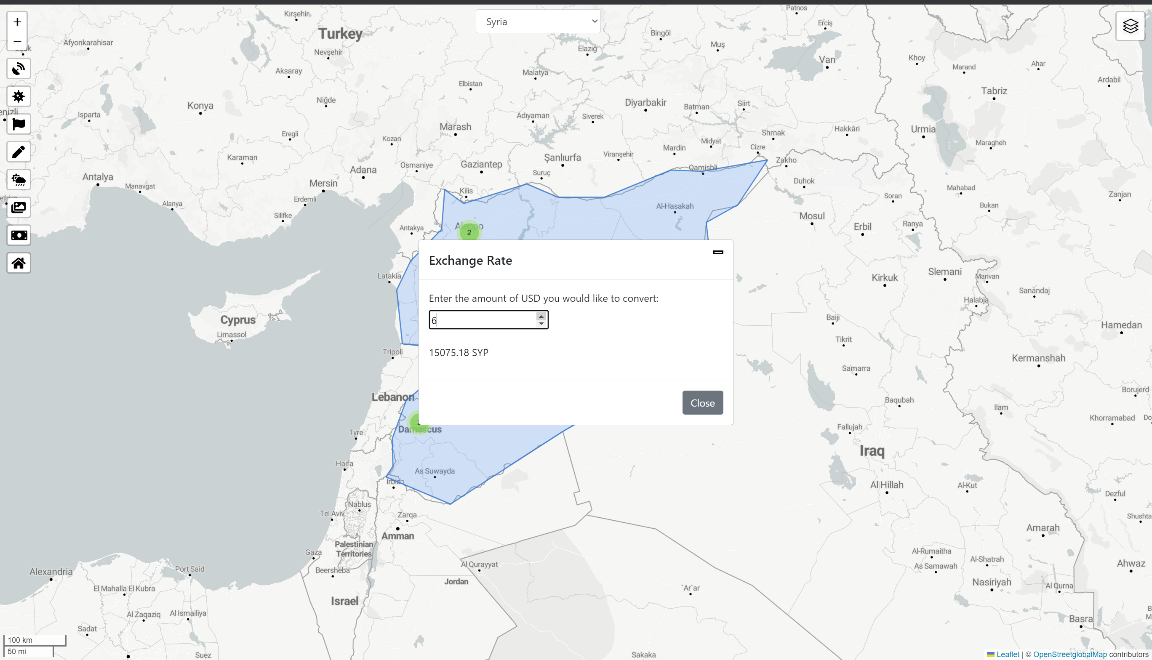The image size is (1152, 660).
Task: Close the Exchange Rate dialog
Action: point(702,402)
